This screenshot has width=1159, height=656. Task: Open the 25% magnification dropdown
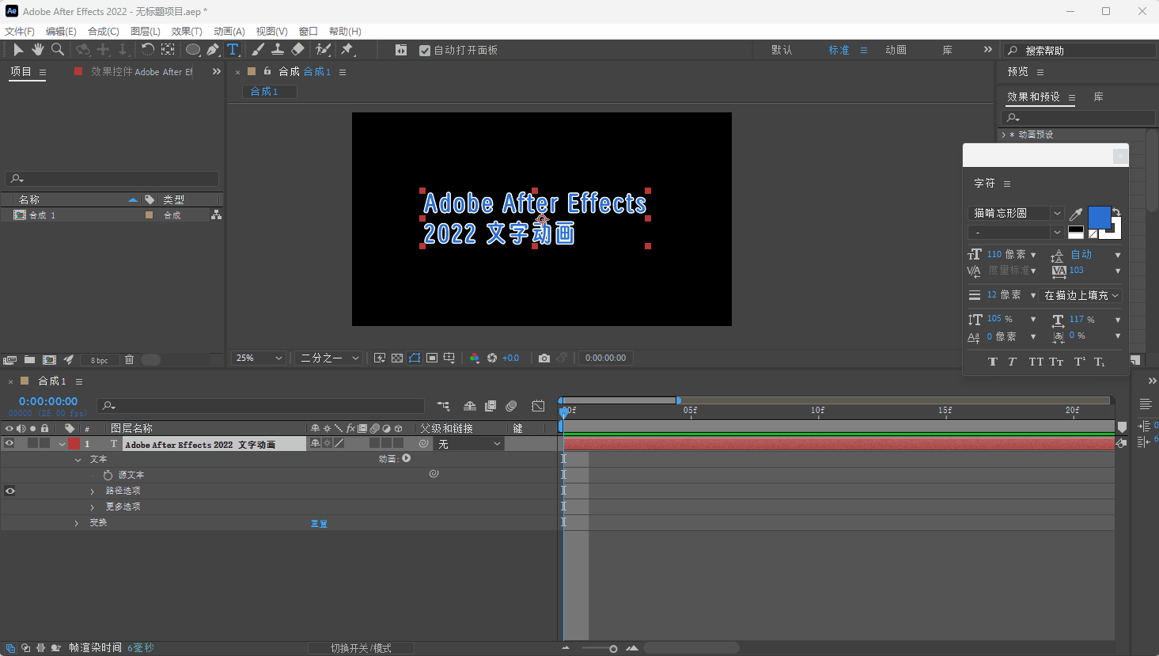(x=258, y=358)
